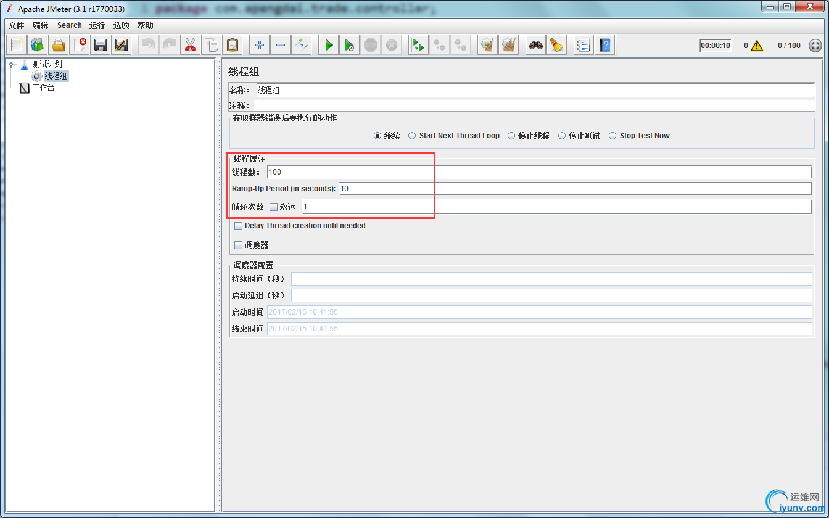
Task: Open Help with question mark icon
Action: (x=605, y=45)
